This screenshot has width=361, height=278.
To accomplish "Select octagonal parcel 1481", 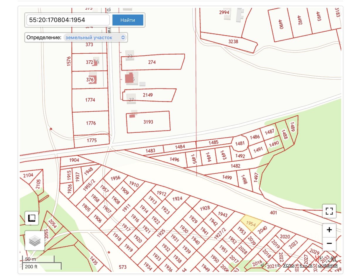I will point(240,143).
